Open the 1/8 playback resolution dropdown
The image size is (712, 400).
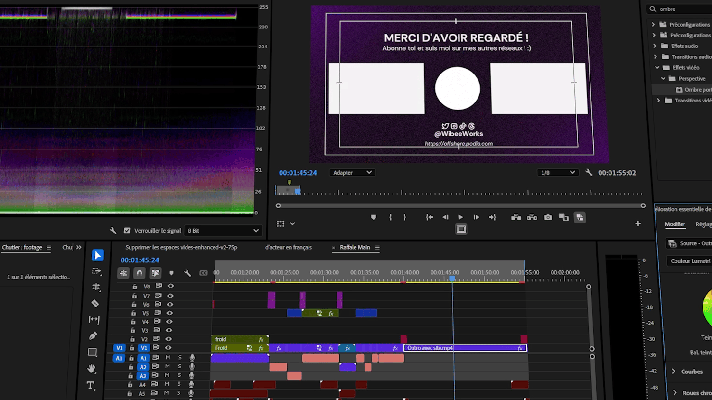point(558,173)
